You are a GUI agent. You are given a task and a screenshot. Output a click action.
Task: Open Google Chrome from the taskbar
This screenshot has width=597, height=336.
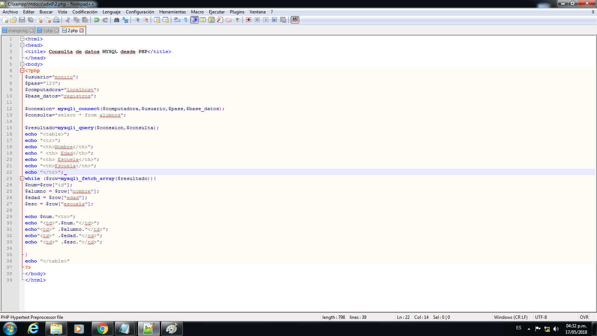[x=102, y=329]
